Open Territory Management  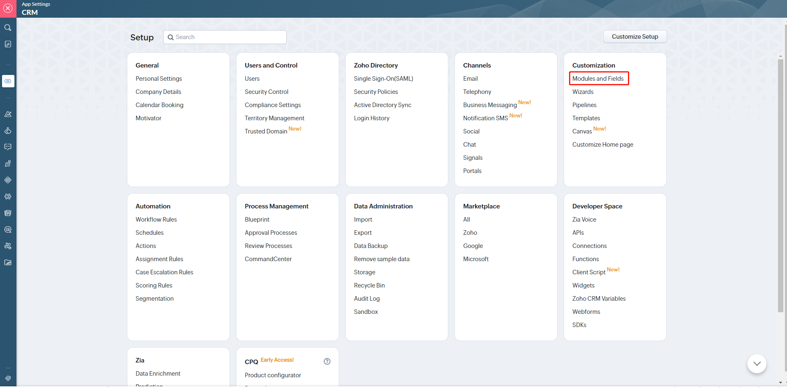coord(274,118)
